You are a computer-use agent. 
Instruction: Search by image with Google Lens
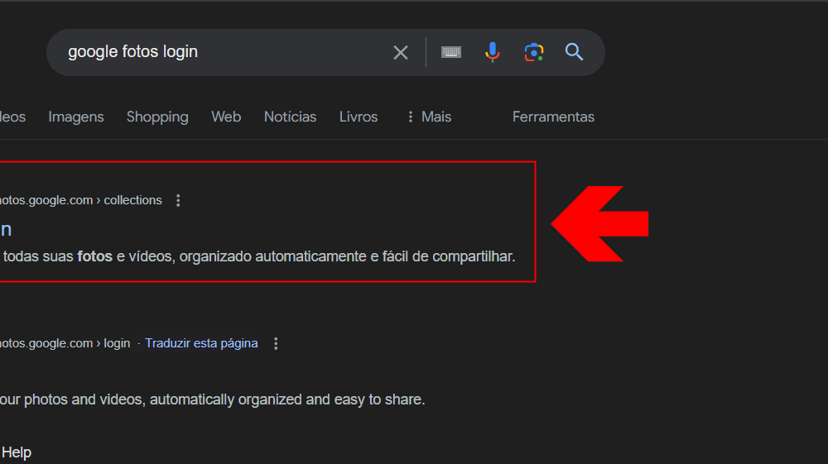[x=534, y=53]
